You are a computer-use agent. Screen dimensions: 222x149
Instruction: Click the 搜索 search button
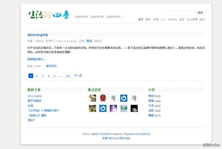point(200,13)
